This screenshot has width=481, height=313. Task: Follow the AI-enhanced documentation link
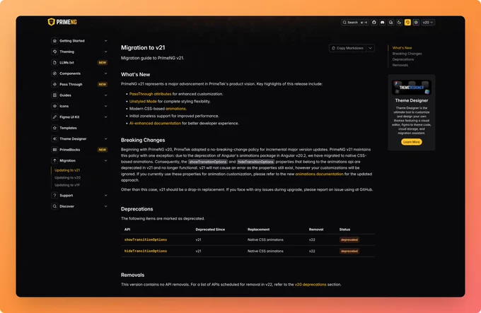click(155, 124)
